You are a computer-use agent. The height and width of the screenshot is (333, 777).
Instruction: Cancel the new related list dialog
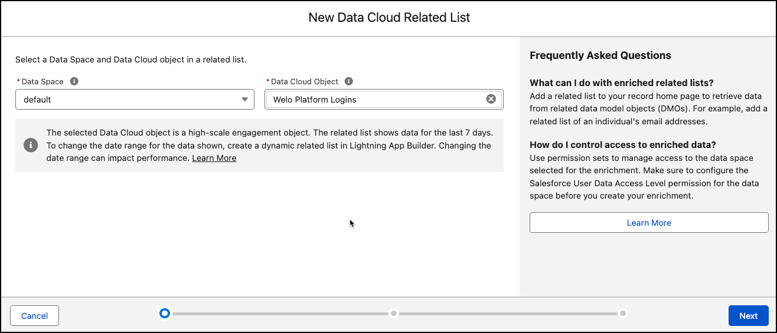(x=34, y=316)
